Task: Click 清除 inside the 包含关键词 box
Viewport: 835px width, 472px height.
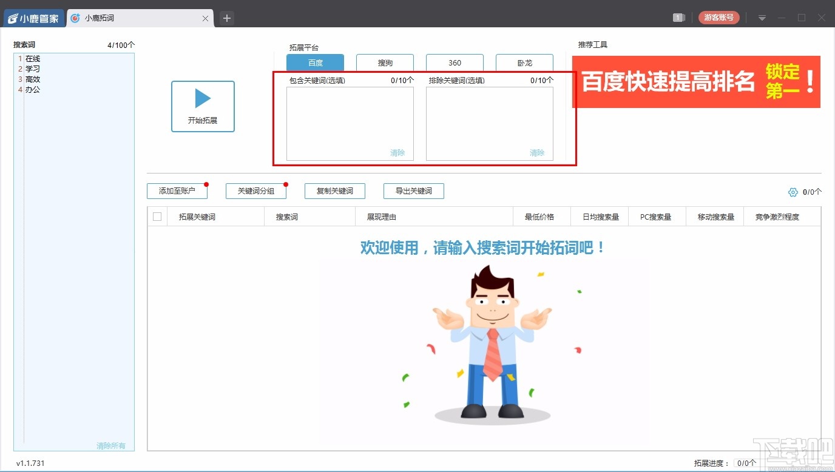Action: (x=397, y=152)
